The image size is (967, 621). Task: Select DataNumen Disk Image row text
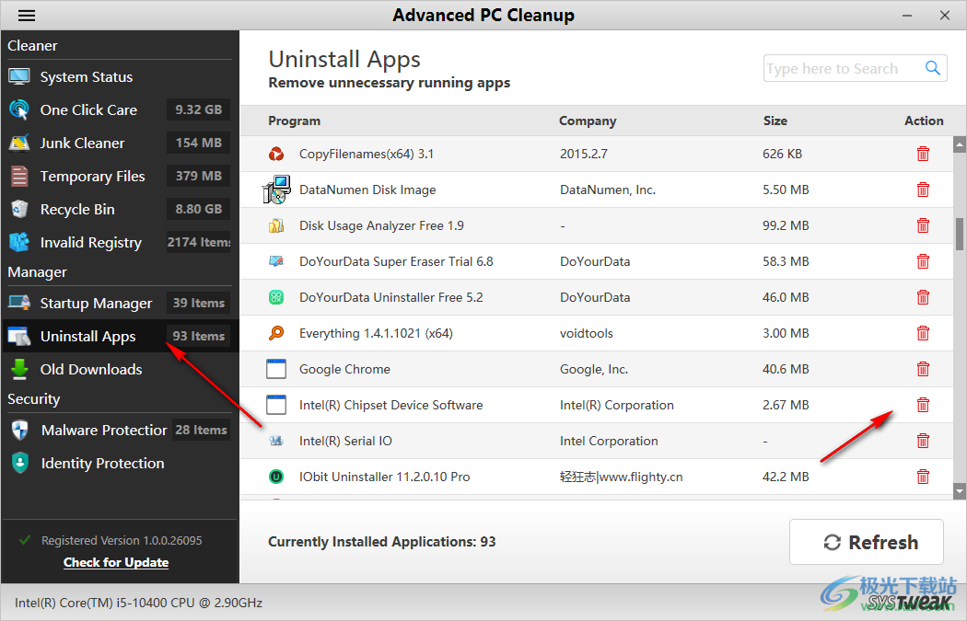coord(367,190)
